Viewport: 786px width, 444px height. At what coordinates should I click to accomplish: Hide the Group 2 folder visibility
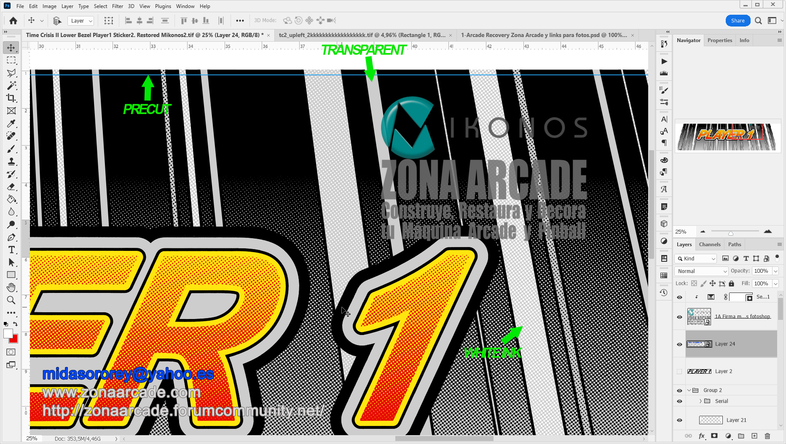pos(679,391)
